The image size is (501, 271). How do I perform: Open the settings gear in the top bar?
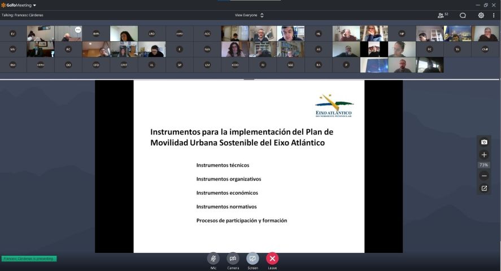click(481, 15)
